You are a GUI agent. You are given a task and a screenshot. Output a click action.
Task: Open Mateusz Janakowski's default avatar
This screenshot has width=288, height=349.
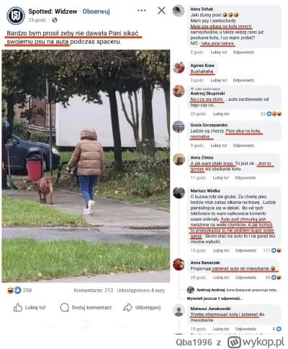[x=179, y=311]
